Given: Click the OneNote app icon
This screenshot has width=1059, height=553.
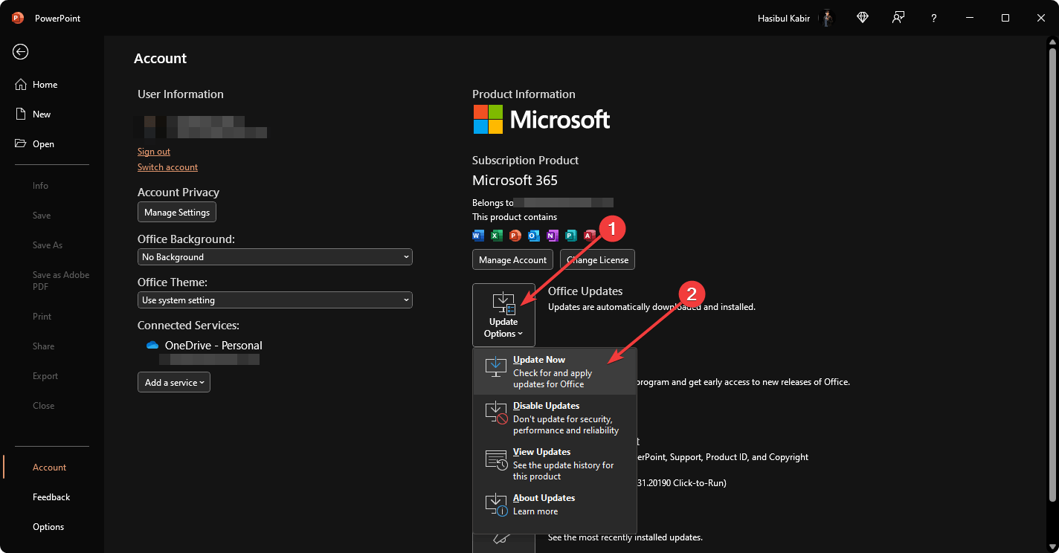Looking at the screenshot, I should click(x=553, y=236).
